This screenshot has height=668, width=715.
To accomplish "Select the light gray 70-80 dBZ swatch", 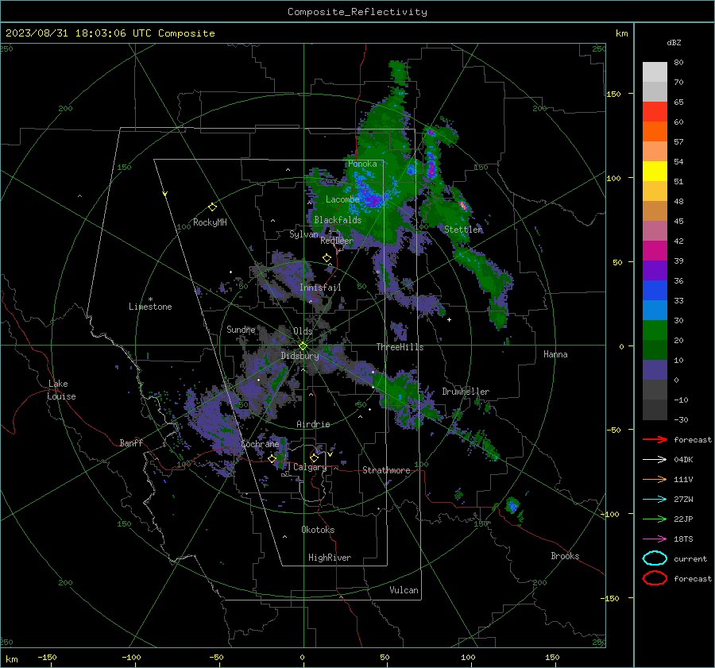I will (655, 72).
